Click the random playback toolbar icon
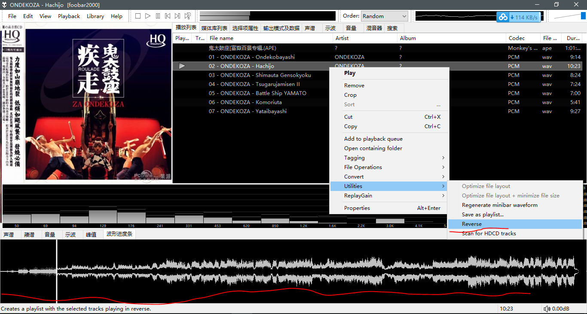 click(188, 16)
